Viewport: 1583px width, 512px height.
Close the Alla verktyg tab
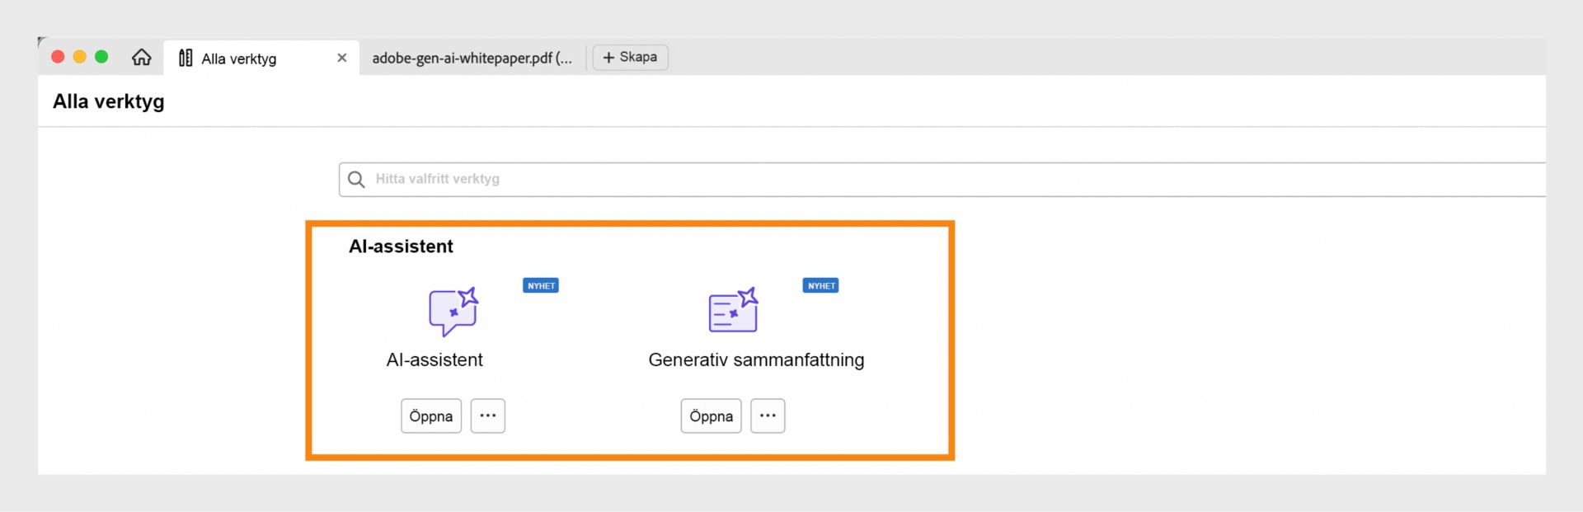coord(342,58)
